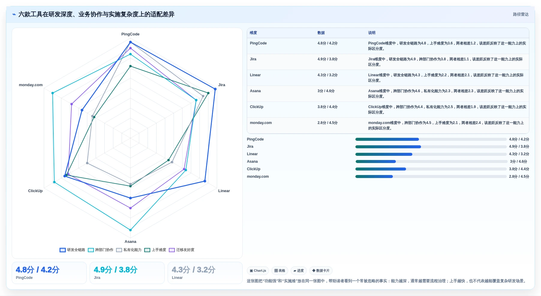Toggle the 迁移友好度 legend series
Viewport: 541px width, 296px height.
click(x=181, y=250)
